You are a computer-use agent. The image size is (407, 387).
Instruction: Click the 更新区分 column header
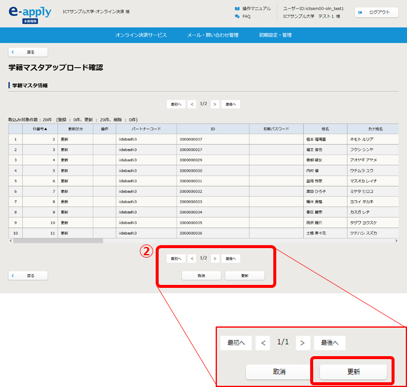tap(75, 129)
